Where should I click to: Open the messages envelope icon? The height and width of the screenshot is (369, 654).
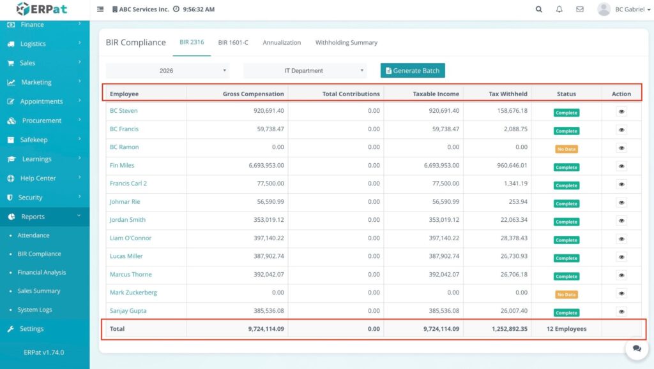(x=580, y=10)
